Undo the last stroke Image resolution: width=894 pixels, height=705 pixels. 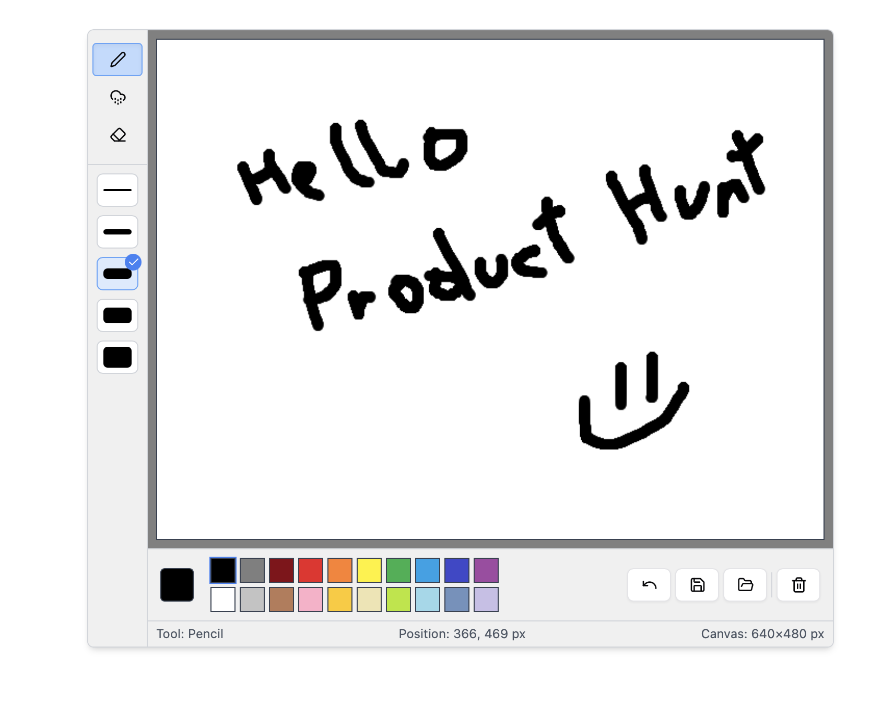pos(649,585)
